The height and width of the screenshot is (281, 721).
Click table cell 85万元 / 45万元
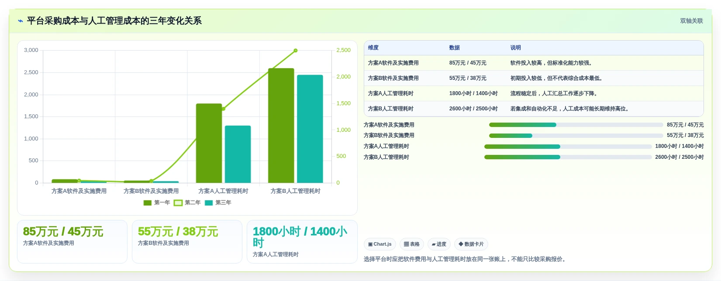pyautogui.click(x=468, y=63)
